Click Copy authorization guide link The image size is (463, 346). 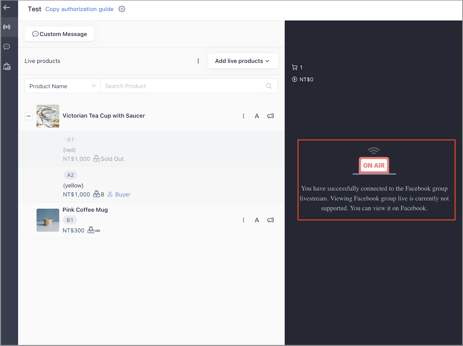pos(79,9)
